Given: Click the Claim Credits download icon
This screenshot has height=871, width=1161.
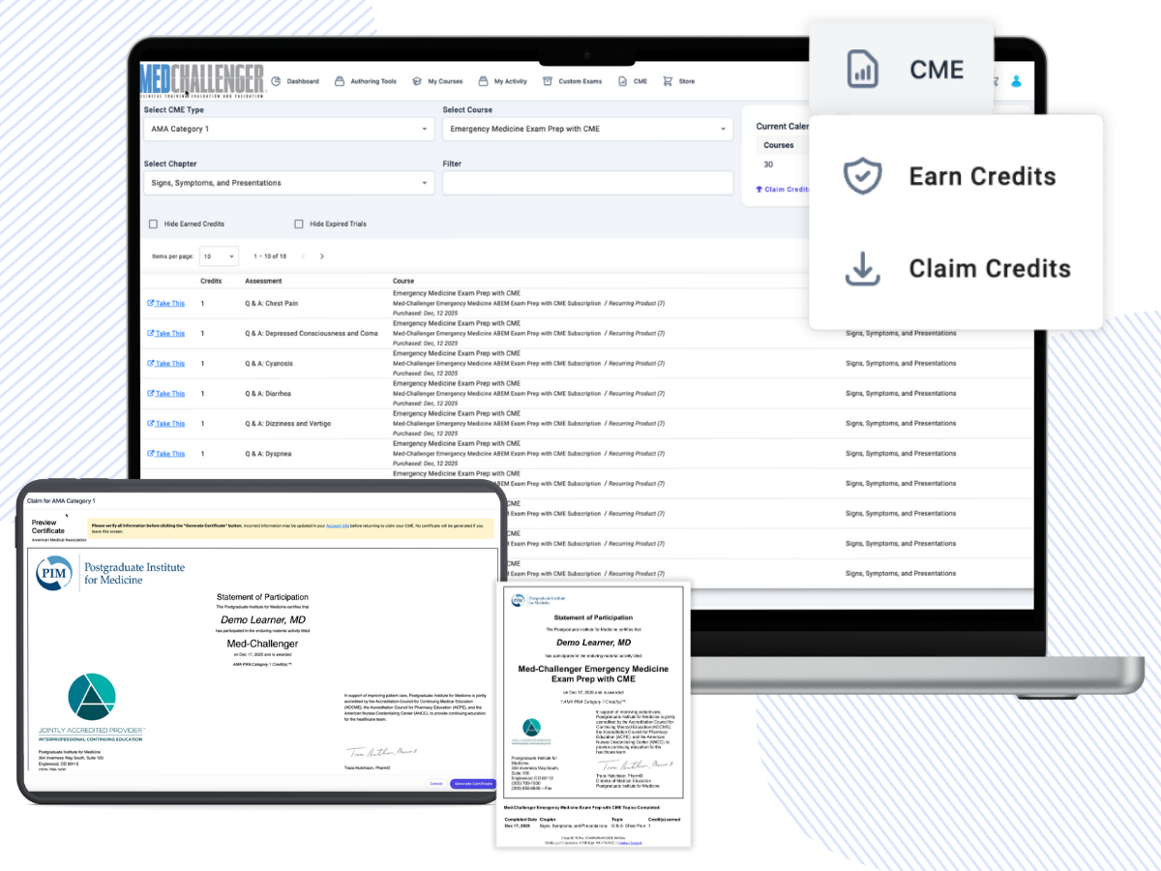Looking at the screenshot, I should click(862, 269).
